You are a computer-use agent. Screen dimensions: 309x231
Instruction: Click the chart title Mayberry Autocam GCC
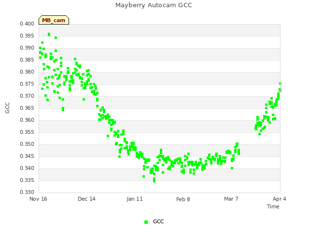click(154, 5)
